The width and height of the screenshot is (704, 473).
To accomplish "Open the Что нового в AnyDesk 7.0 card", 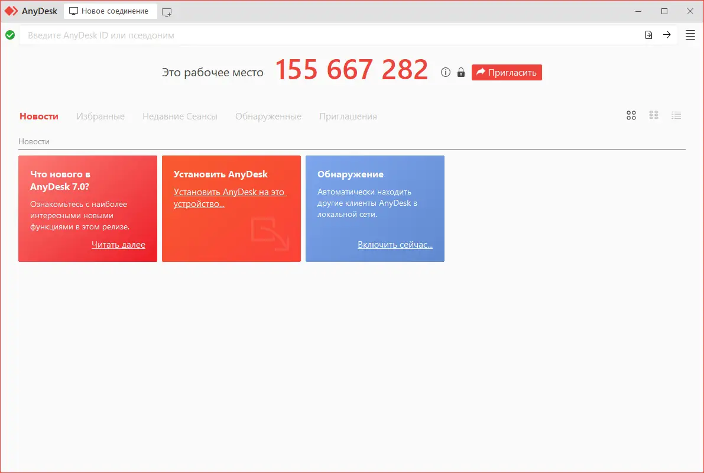I will [87, 209].
